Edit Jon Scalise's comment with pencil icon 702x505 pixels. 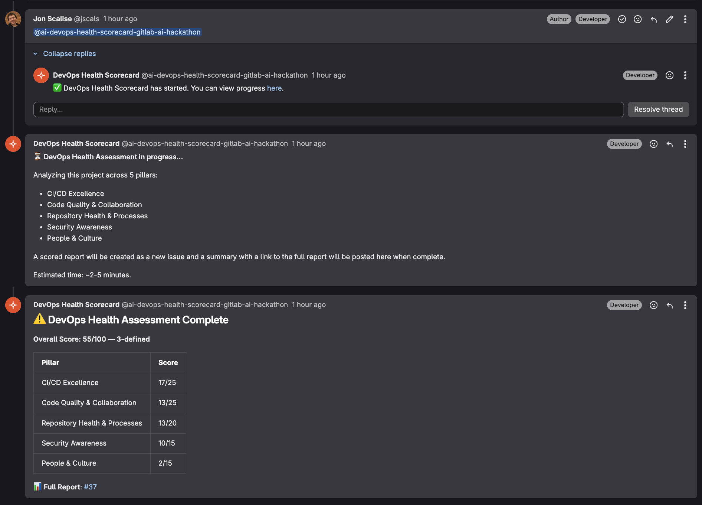click(x=669, y=19)
